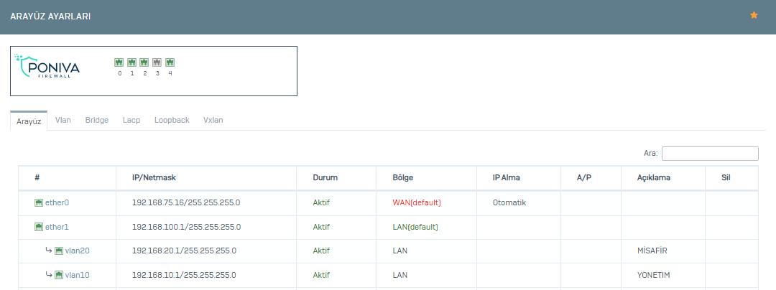Open the vlan10 interface link
Screen dimensions: 776x290
point(77,275)
